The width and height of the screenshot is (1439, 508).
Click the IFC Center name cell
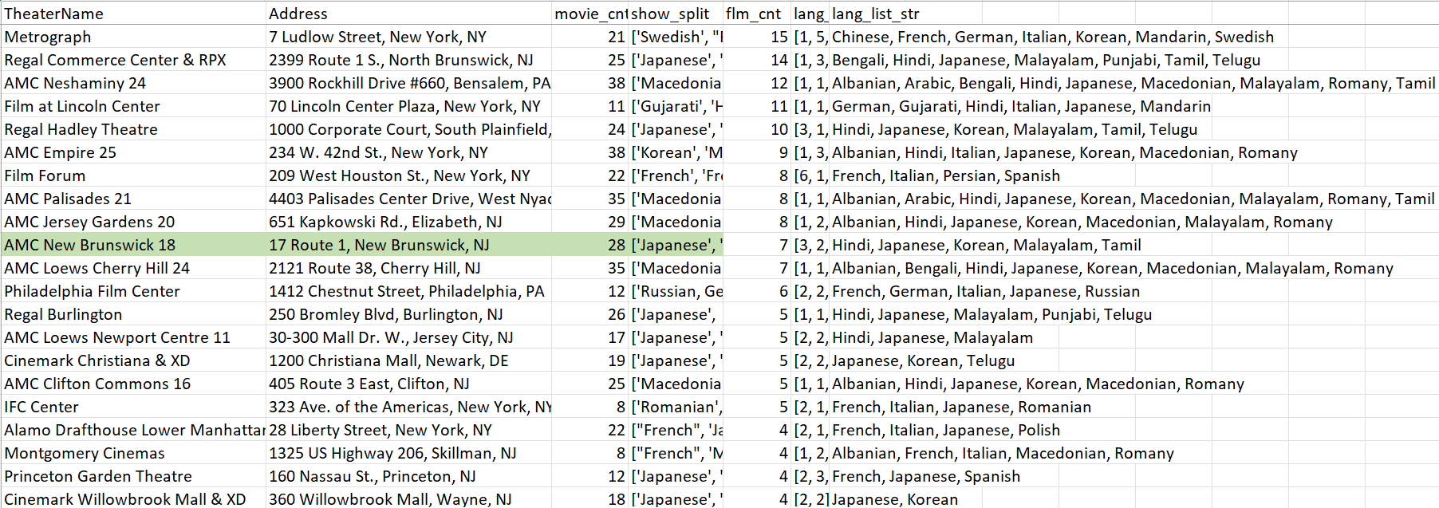click(x=41, y=407)
